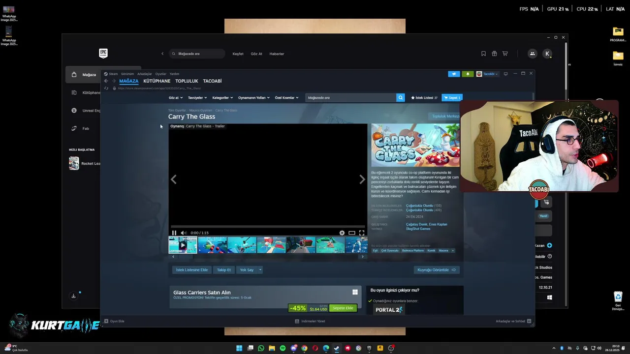Open Haberler tab in Epic Games
Viewport: 630px width, 354px height.
[277, 54]
